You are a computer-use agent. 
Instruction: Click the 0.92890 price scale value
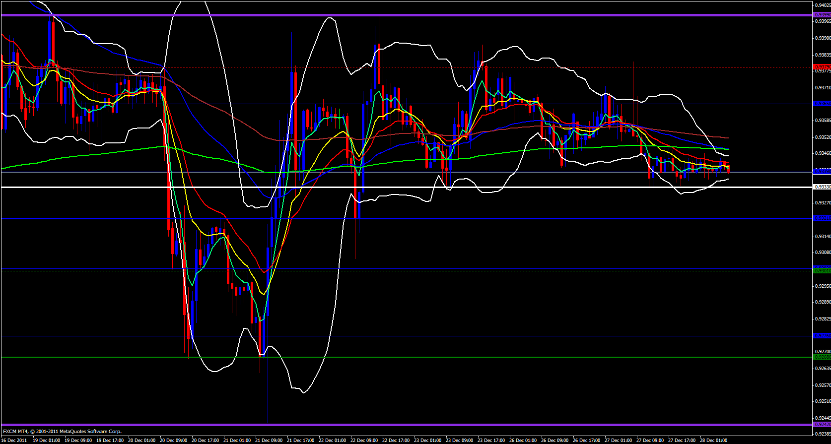[823, 302]
